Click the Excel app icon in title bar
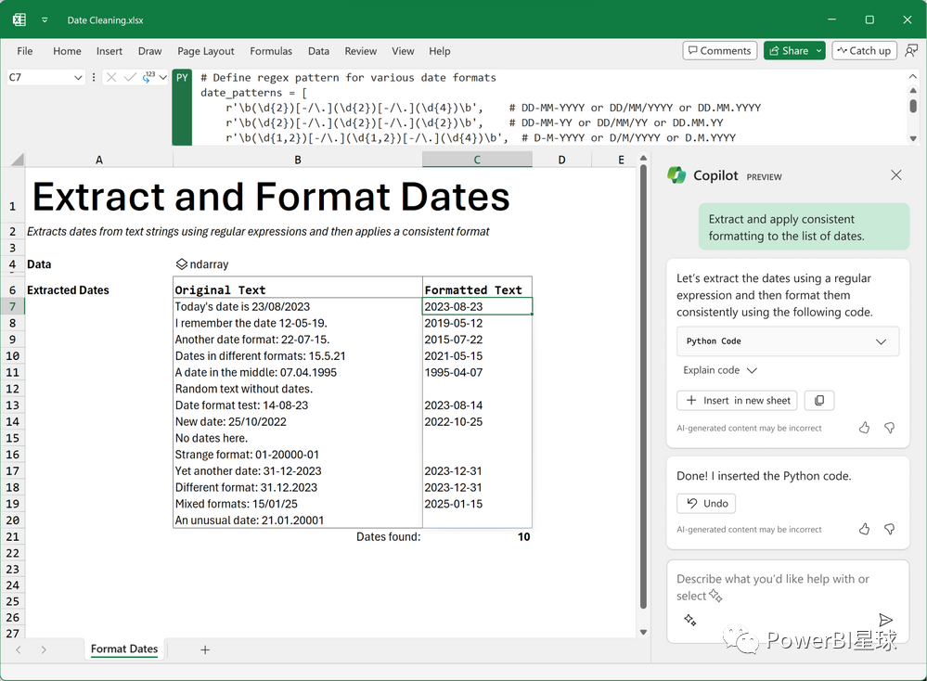Screen dimensions: 927x681 19,19
